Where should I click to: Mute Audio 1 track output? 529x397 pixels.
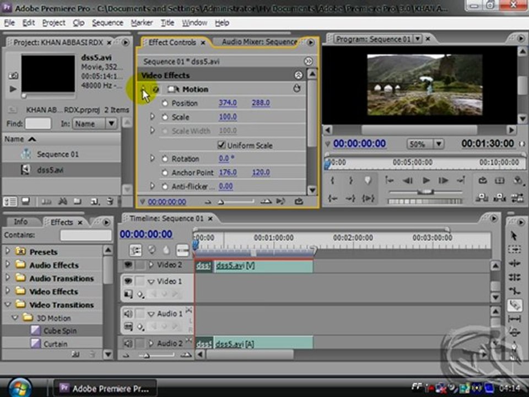tap(128, 314)
